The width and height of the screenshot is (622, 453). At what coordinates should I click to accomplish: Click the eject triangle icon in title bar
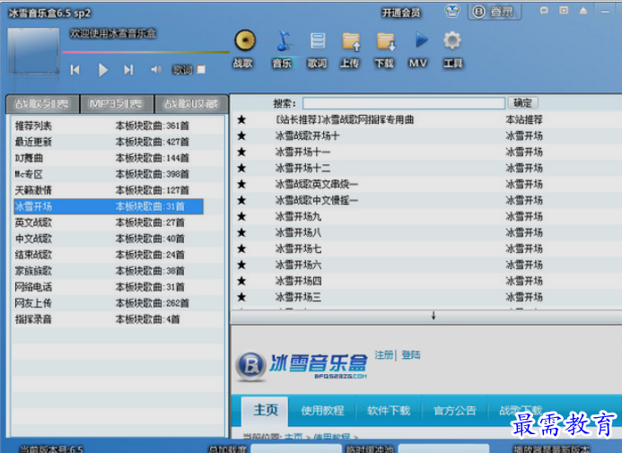coord(583,11)
